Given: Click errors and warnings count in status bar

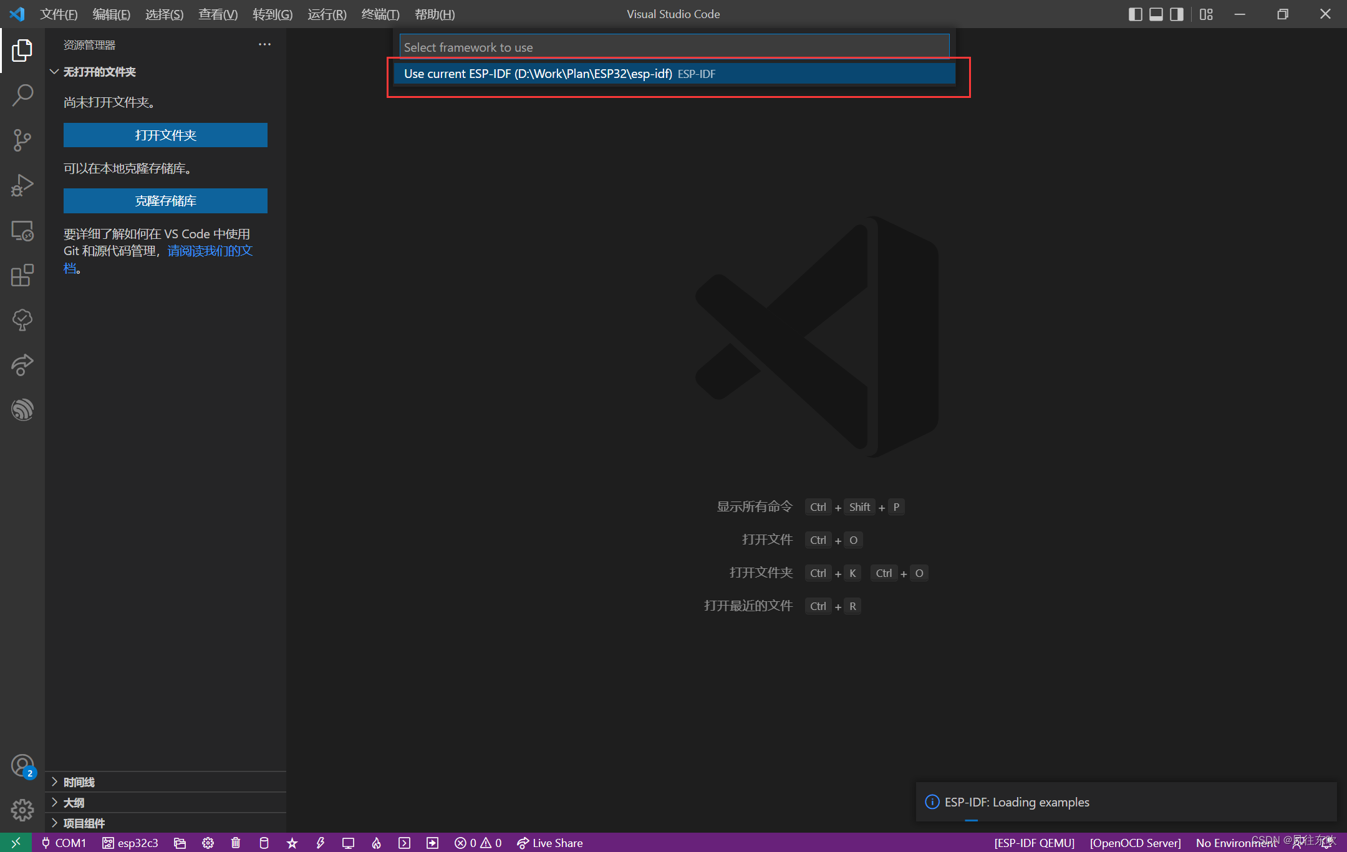Looking at the screenshot, I should click(478, 843).
